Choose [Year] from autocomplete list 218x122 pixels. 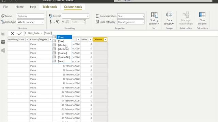point(62,61)
